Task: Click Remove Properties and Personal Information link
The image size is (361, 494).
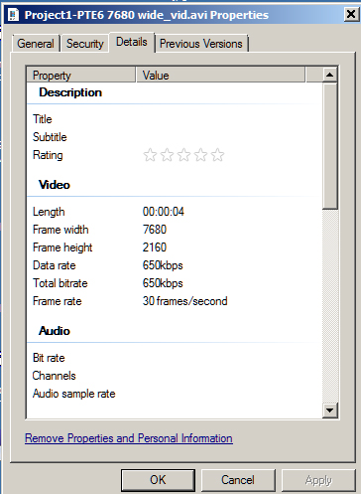Action: tap(129, 438)
